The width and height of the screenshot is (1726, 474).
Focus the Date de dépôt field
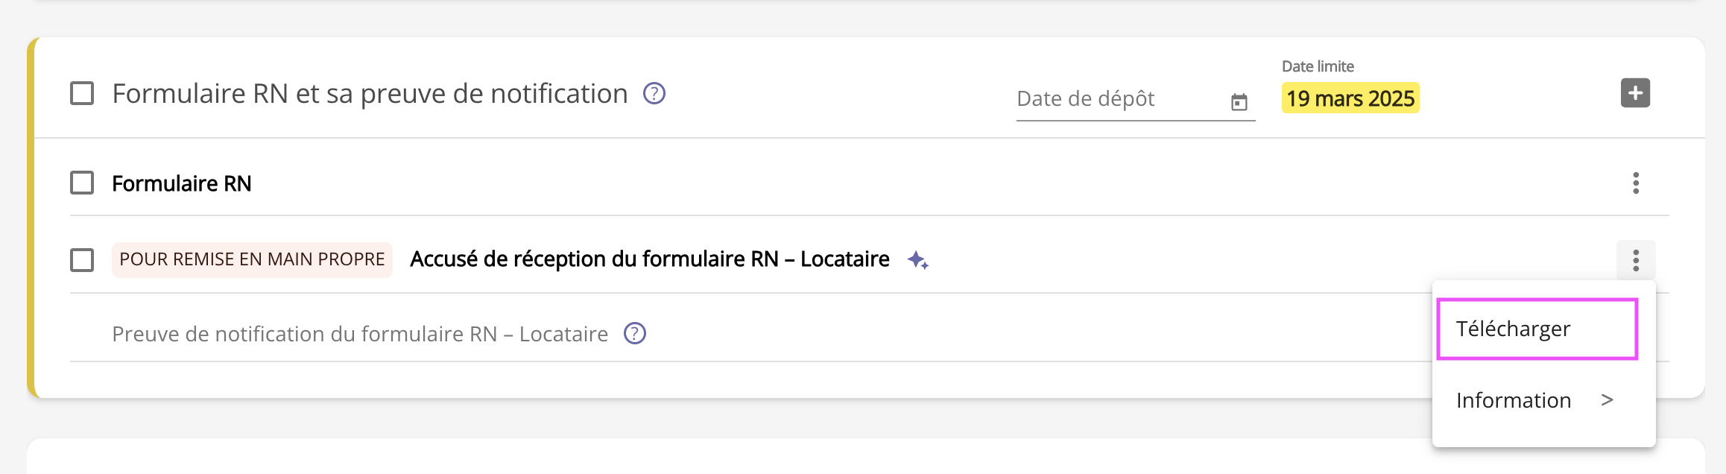(1118, 99)
